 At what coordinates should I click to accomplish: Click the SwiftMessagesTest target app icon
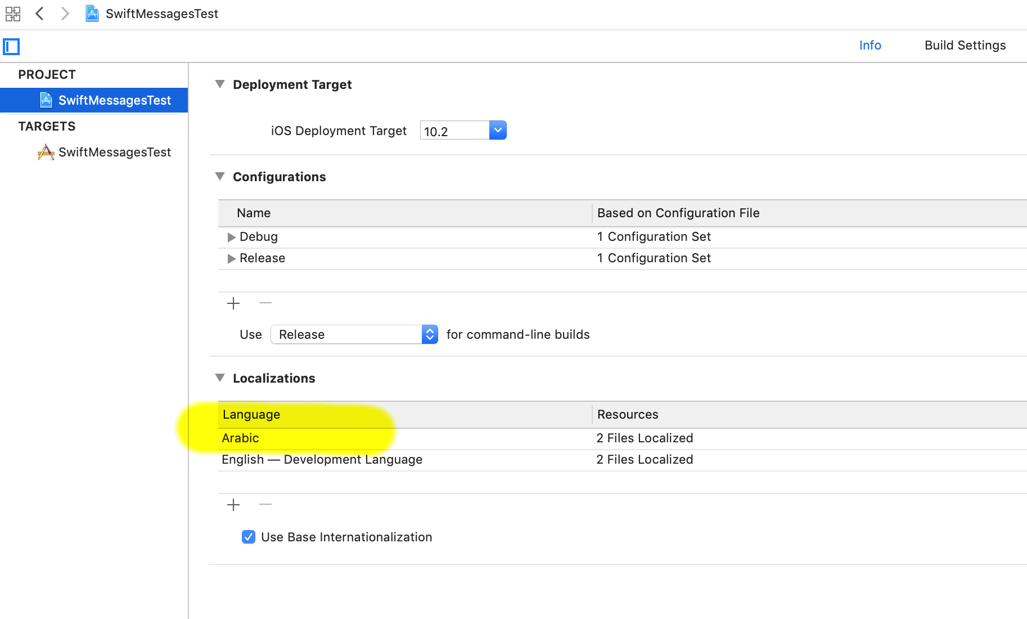coord(46,152)
